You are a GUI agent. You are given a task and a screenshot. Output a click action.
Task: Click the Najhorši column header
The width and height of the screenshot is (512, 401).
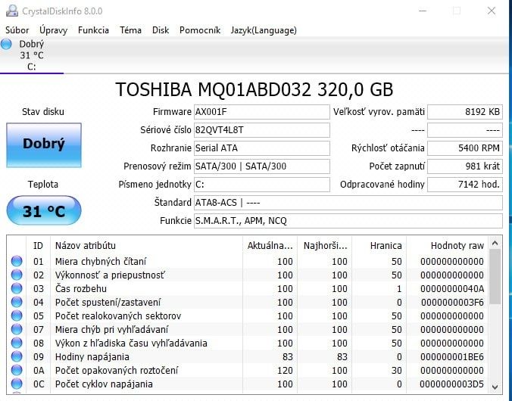(325, 245)
